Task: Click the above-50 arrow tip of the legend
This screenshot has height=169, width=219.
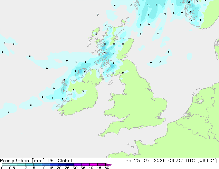Action: (x=109, y=165)
